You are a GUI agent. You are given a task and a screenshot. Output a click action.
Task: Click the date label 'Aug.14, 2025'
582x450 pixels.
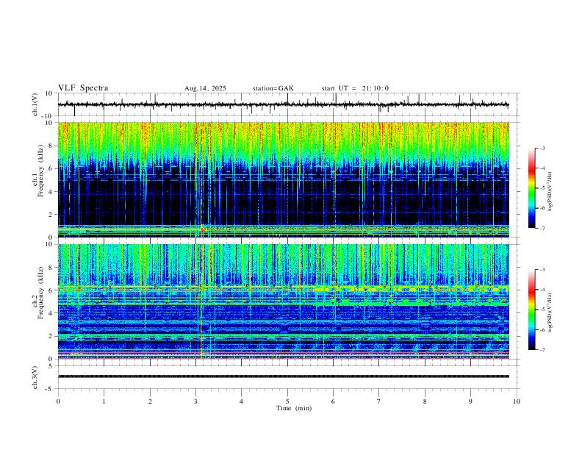click(205, 88)
